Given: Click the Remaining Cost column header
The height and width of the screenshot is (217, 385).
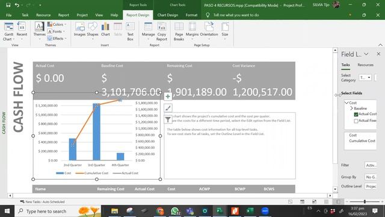Looking at the screenshot, I should [111, 189].
